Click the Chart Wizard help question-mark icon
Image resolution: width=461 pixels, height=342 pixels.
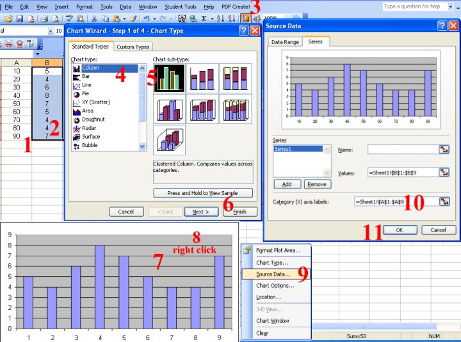[243, 31]
